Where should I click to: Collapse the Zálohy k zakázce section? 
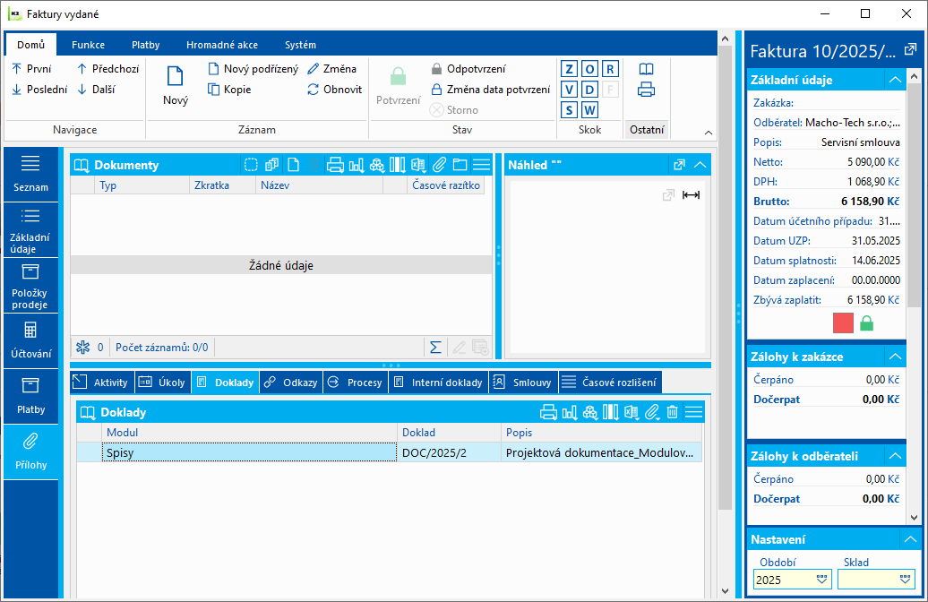point(895,357)
